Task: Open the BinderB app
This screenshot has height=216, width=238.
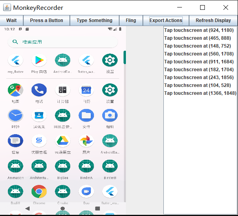Action: tap(110, 166)
